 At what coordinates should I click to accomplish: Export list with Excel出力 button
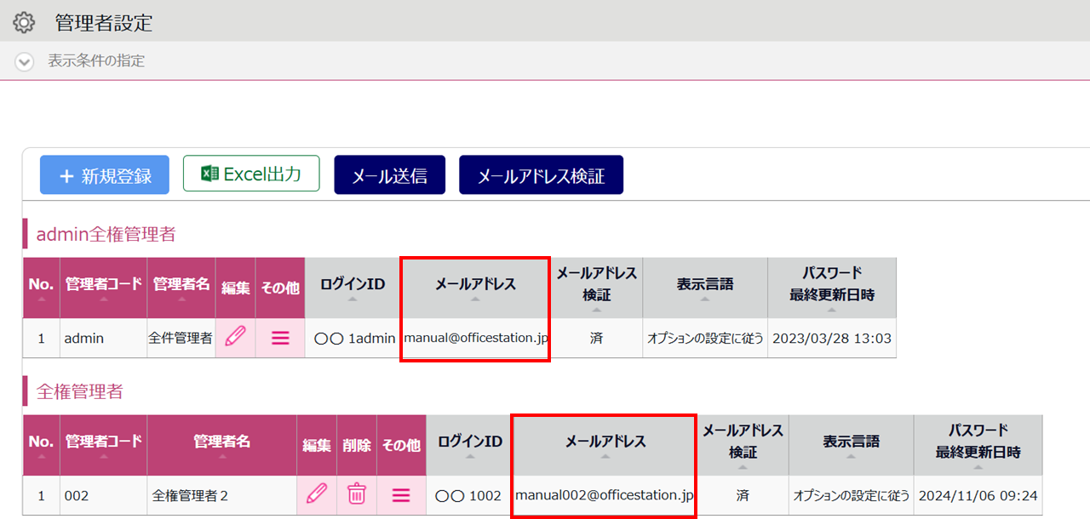tap(251, 174)
